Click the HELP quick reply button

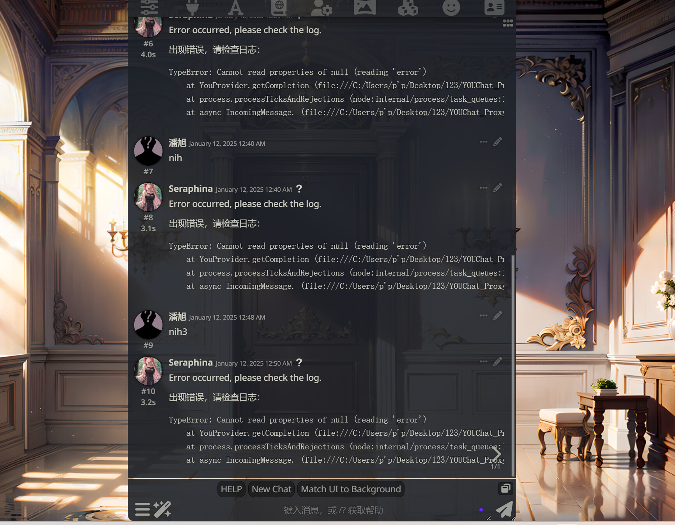231,489
